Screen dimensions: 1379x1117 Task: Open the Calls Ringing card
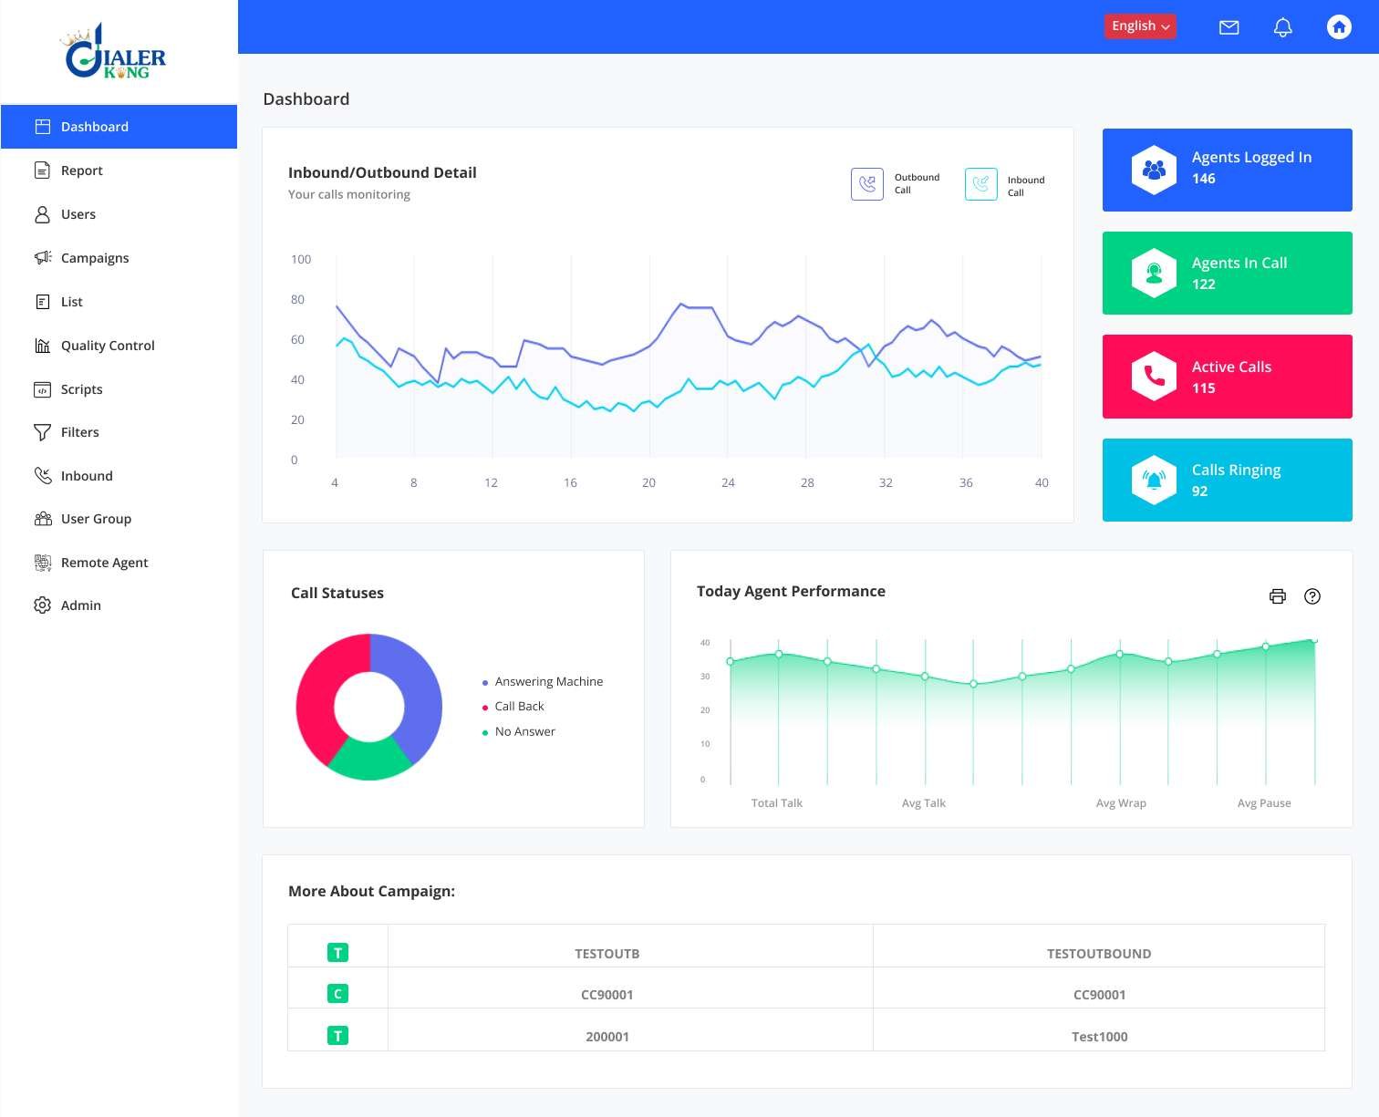[x=1227, y=480]
